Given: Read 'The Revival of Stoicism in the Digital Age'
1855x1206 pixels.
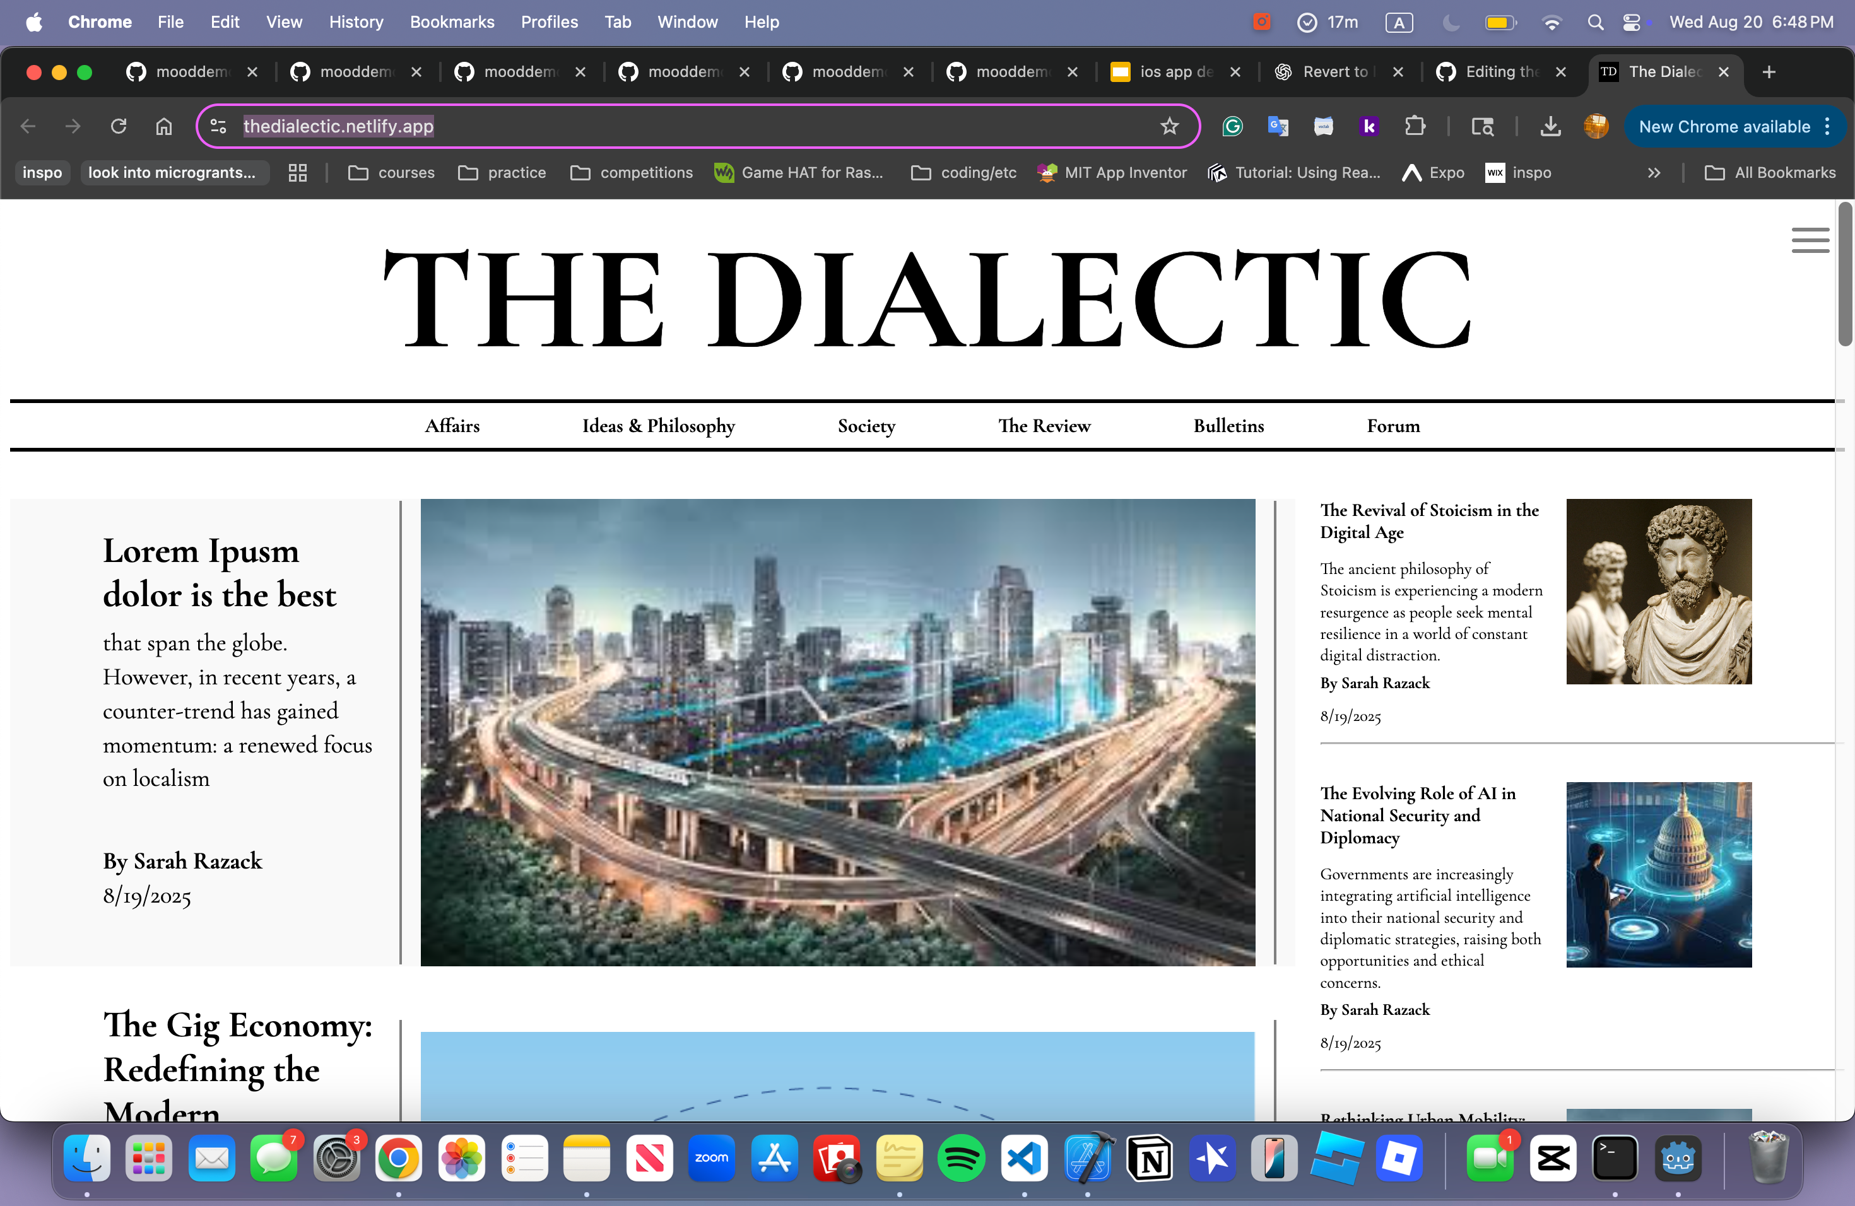Looking at the screenshot, I should (x=1428, y=521).
